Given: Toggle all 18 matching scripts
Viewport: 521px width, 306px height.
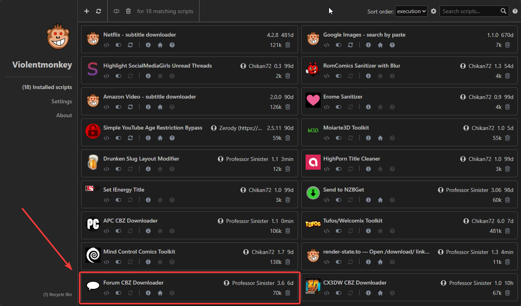Looking at the screenshot, I should 116,11.
